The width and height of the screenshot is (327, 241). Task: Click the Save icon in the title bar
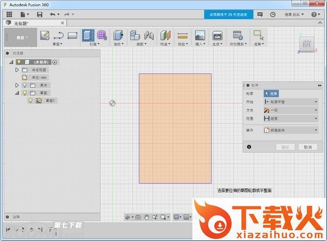tap(39, 14)
